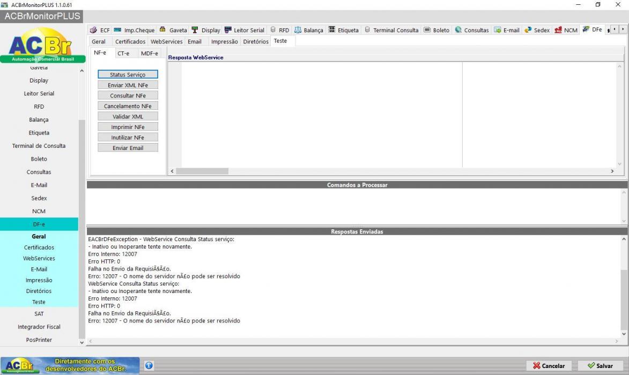Click the Cancelar button
The height and width of the screenshot is (375, 629).
pos(549,365)
